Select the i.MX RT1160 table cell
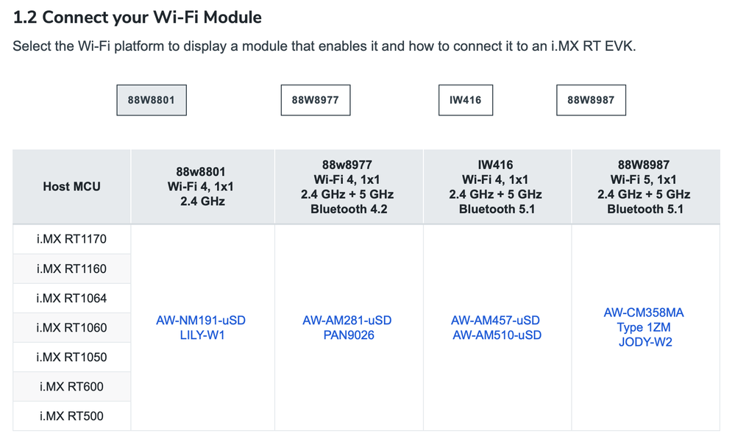 (x=71, y=268)
